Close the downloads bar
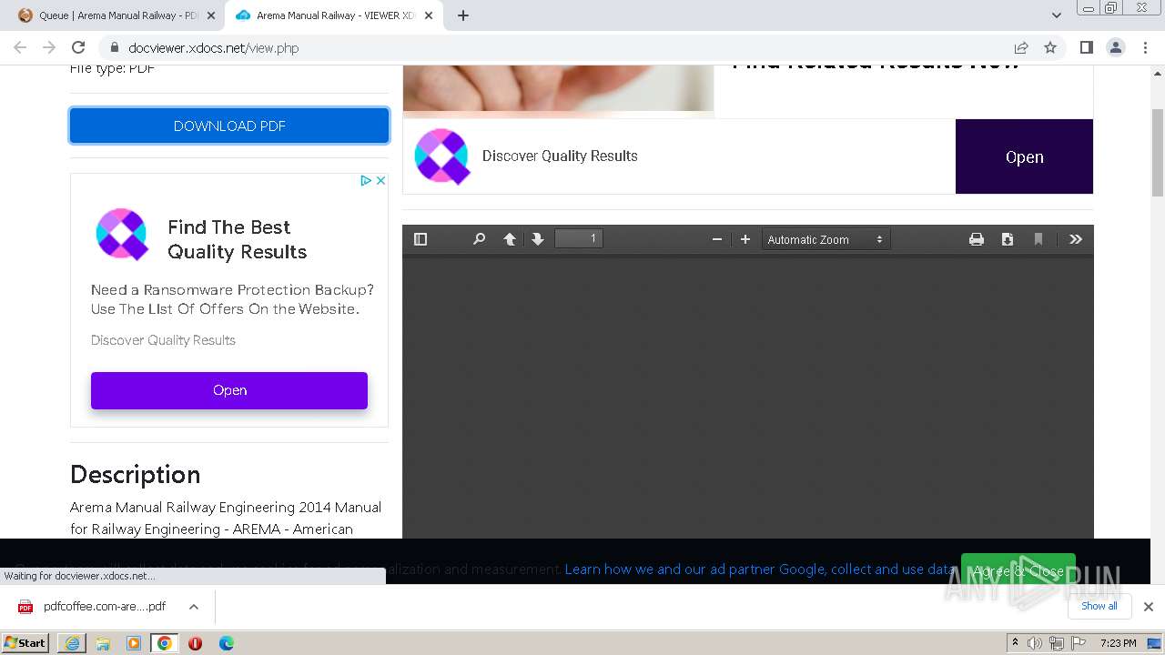The image size is (1165, 655). 1149,607
